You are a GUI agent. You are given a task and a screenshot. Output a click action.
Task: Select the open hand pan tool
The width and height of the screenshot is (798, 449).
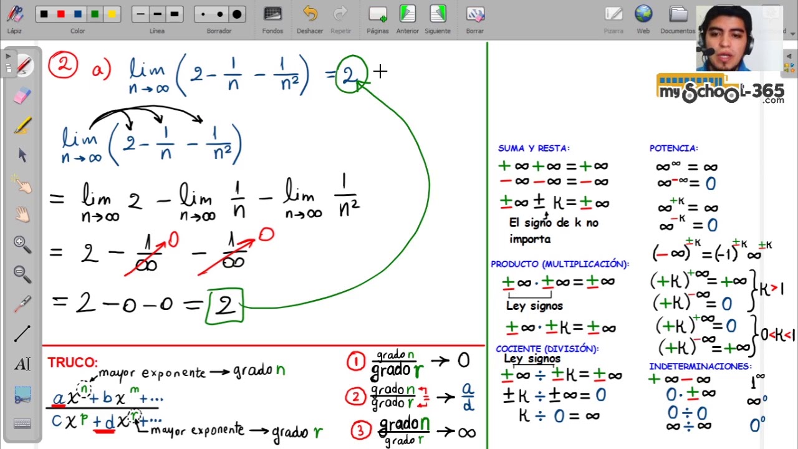22,215
